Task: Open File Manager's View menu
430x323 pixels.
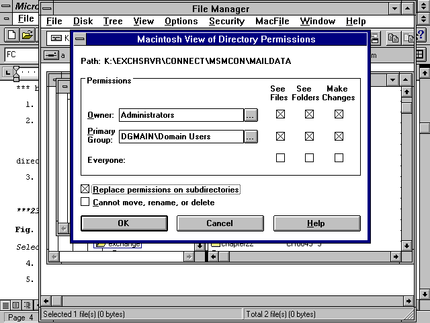Action: coord(144,21)
